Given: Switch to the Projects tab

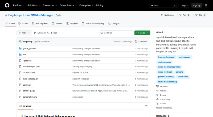Looking at the screenshot, I should (x=72, y=23).
